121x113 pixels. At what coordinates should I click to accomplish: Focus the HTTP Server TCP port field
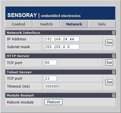click(x=50, y=63)
